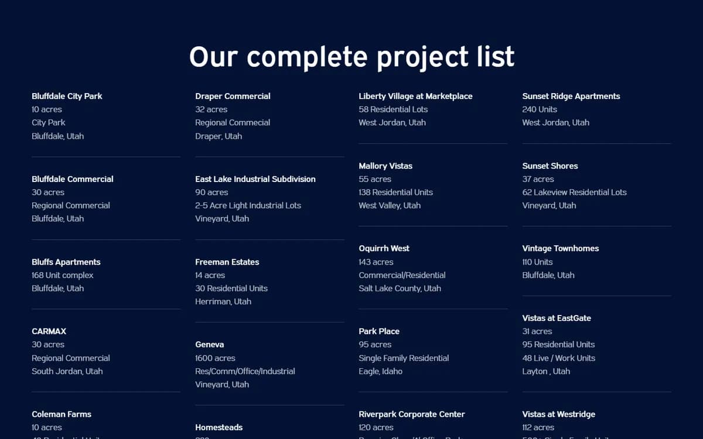Click 'Vineyard, Utah' under East Lake Industrial
Screen dimensions: 703x439
[222, 218]
